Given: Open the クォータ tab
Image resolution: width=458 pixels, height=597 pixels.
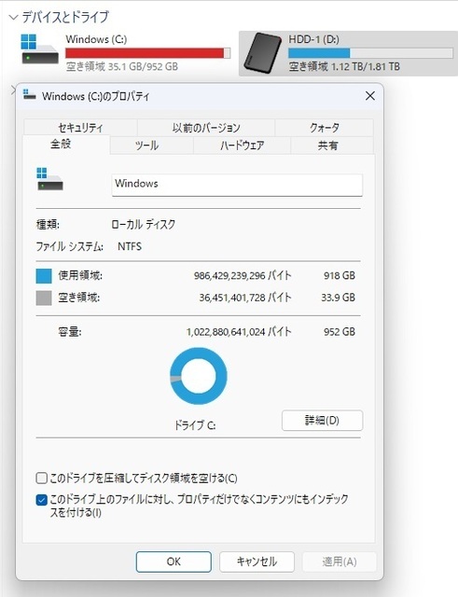Looking at the screenshot, I should click(324, 128).
